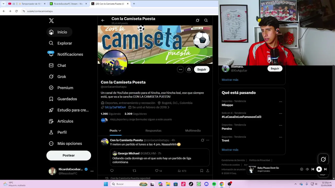
Task: Play Baby Please Dont Go
Action: tap(319, 169)
